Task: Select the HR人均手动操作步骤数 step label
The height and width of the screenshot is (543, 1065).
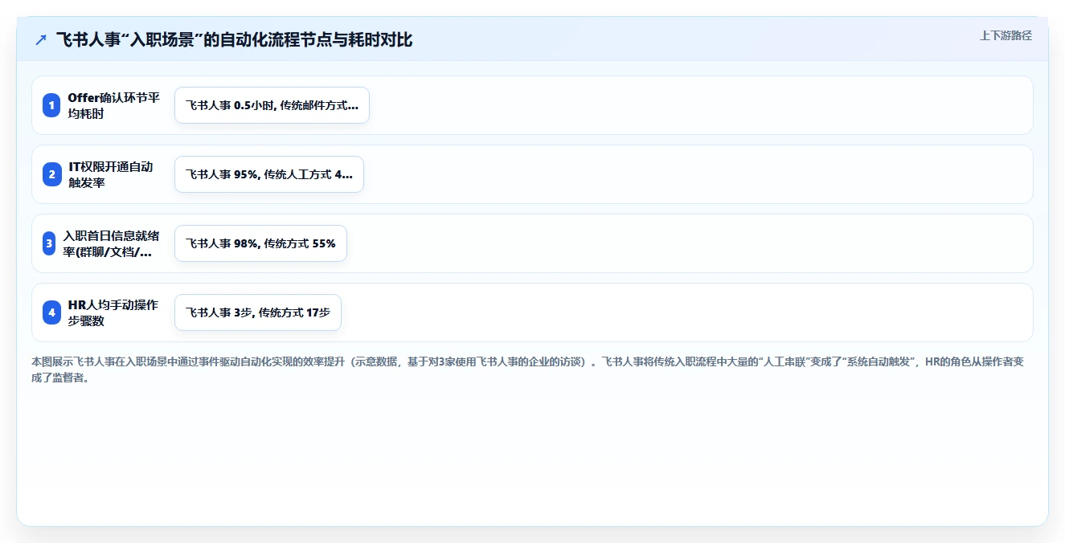Action: coord(113,312)
